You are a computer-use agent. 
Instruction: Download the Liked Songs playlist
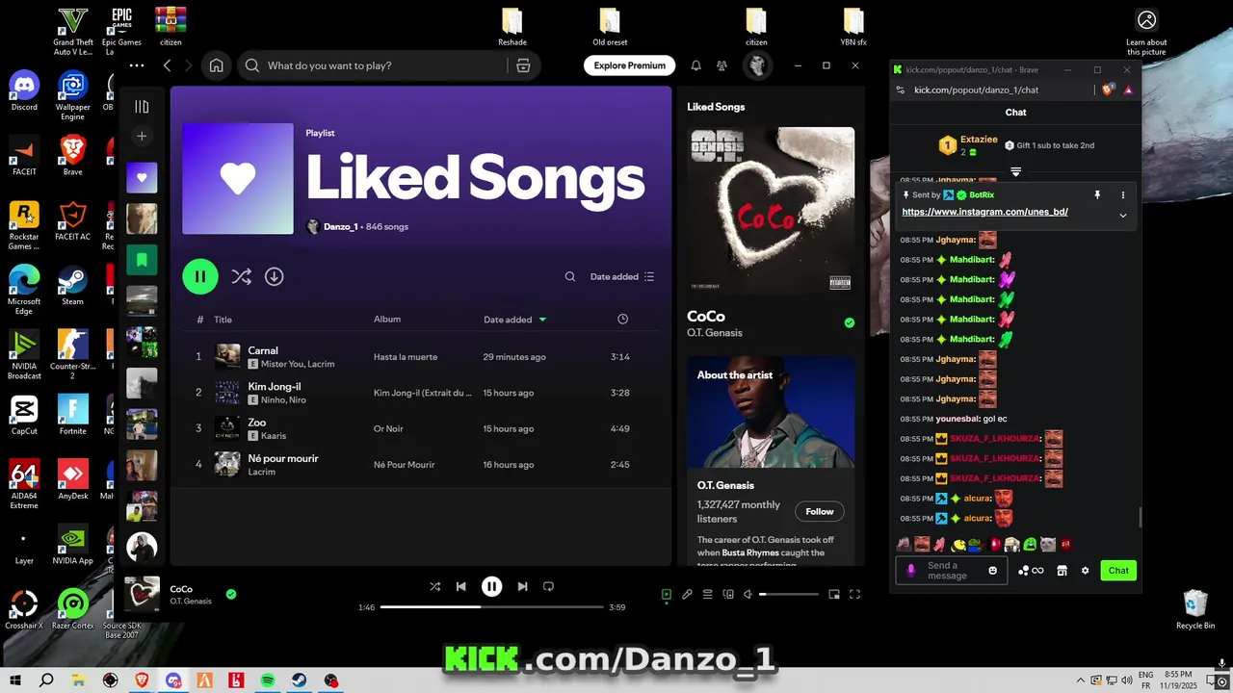pos(275,276)
